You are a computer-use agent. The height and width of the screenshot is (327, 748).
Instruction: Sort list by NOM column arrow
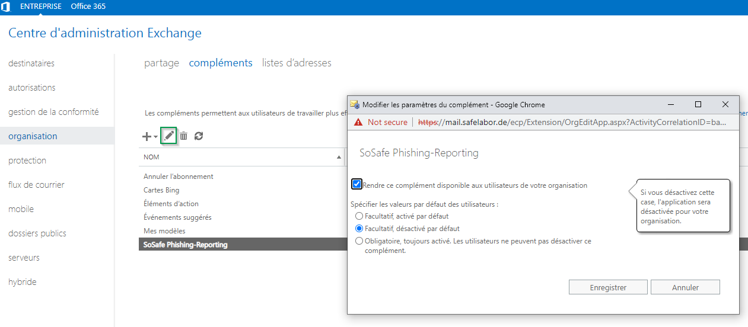point(339,158)
